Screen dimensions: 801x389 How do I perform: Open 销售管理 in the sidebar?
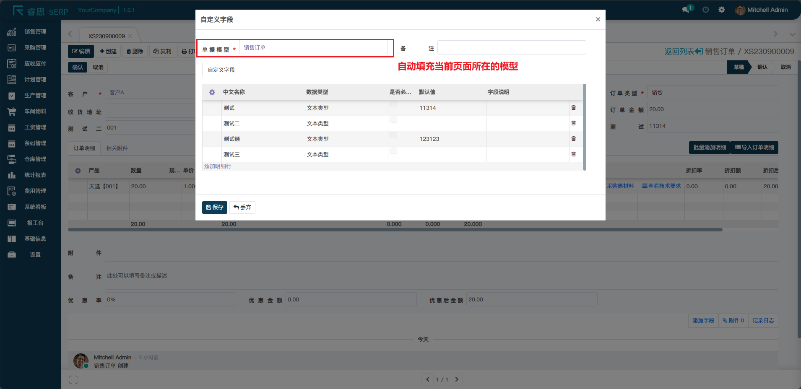[35, 32]
